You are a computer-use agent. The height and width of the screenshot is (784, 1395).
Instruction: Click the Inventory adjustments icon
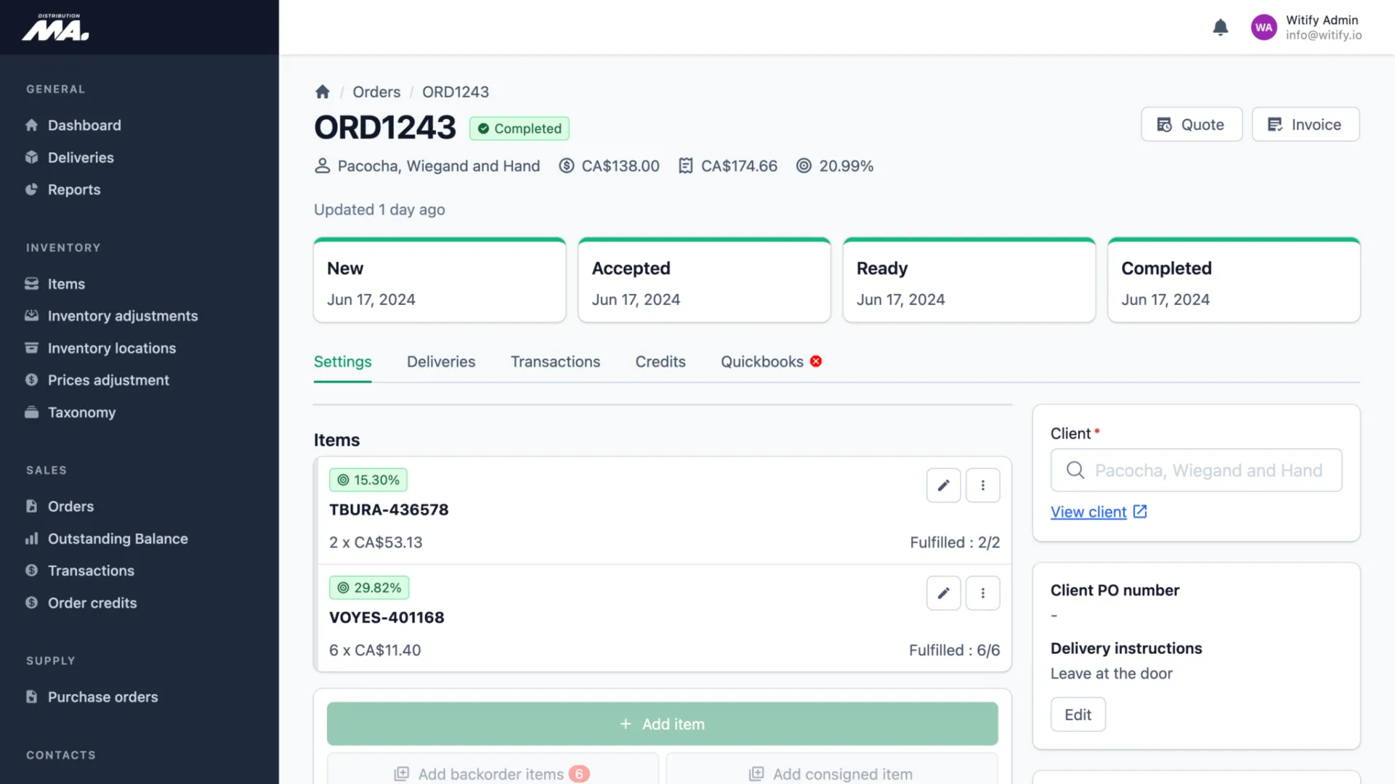[31, 316]
